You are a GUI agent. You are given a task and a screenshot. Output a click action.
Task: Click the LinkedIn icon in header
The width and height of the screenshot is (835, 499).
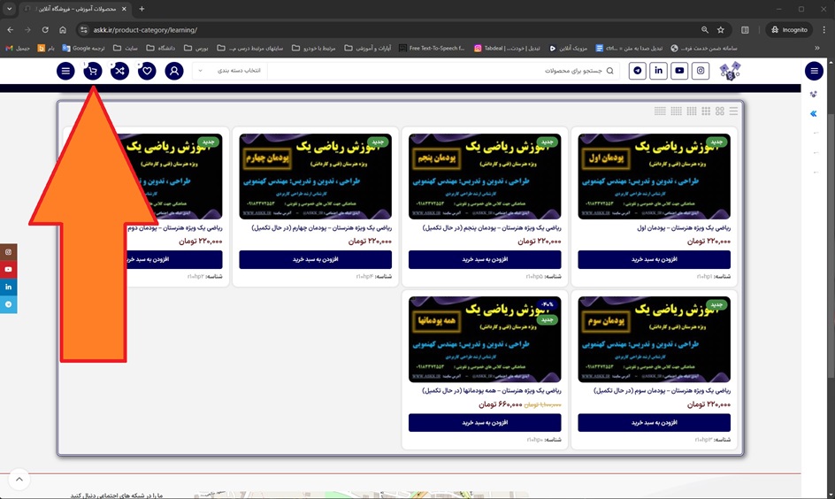point(658,71)
